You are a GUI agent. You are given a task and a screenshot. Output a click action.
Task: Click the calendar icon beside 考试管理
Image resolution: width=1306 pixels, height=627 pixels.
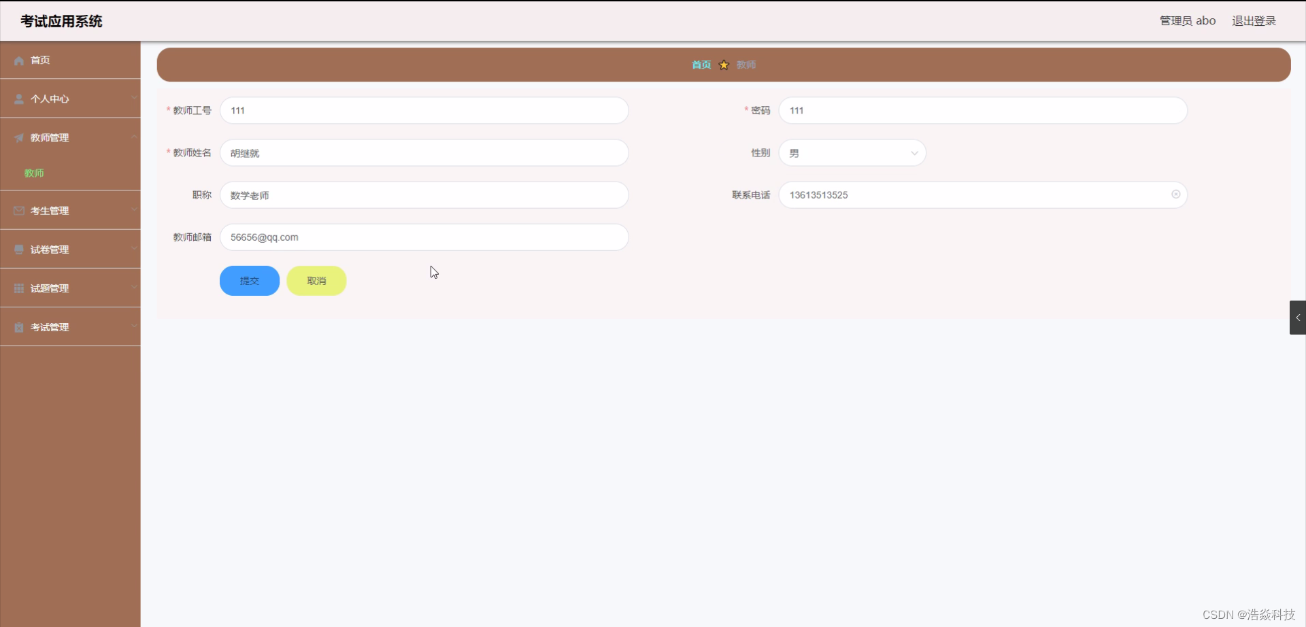click(18, 327)
